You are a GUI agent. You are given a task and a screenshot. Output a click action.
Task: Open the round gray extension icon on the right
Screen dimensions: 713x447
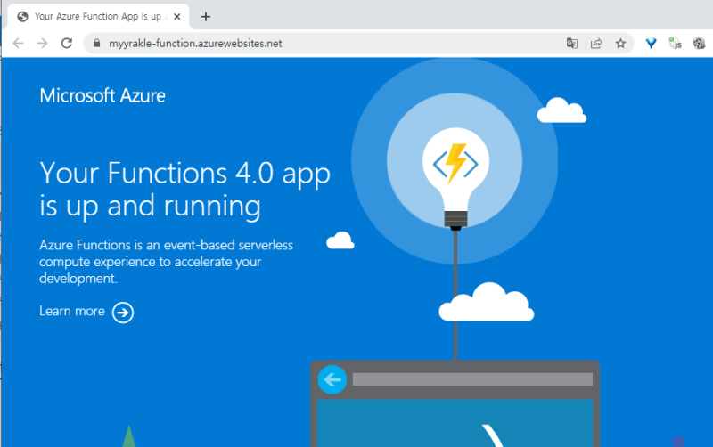pos(699,43)
